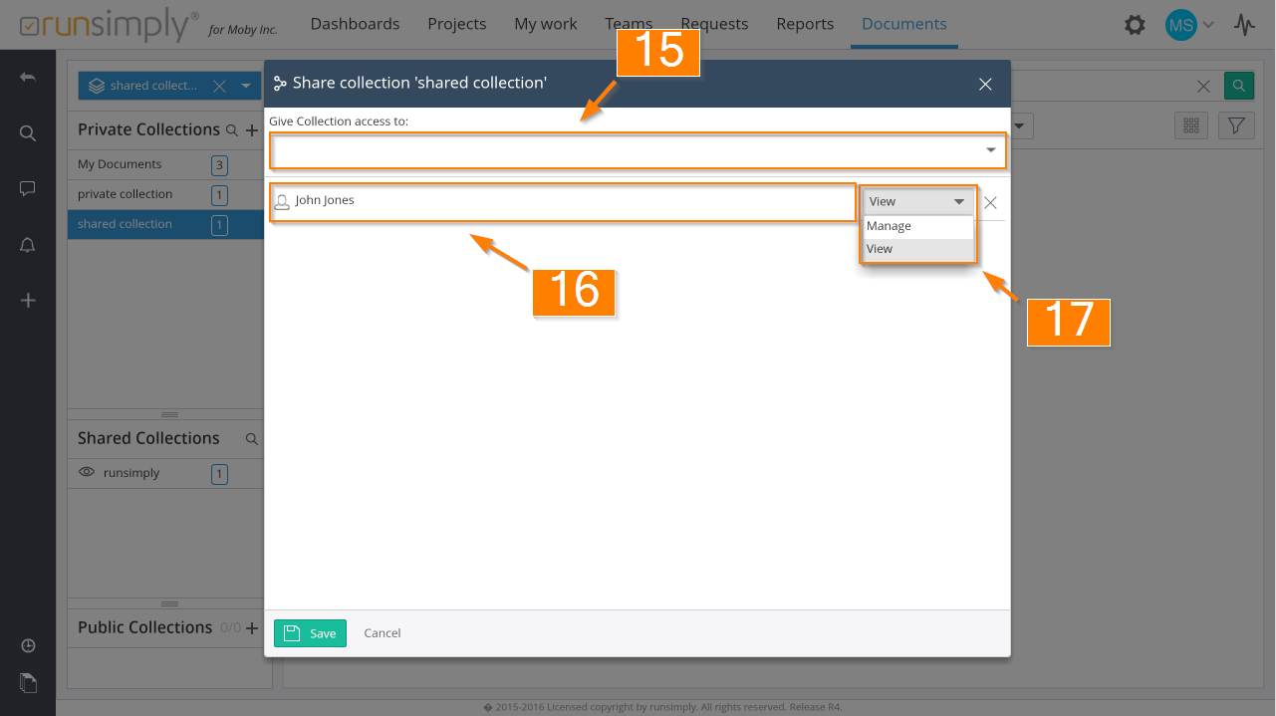Switch to grid view icon

click(1191, 125)
